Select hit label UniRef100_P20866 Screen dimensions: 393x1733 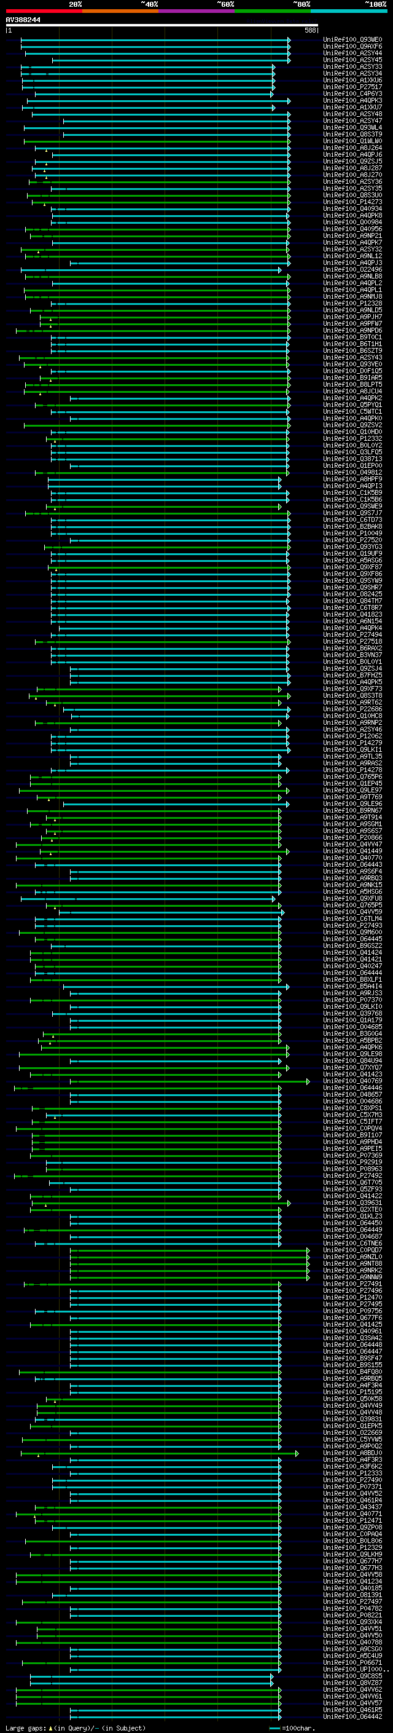(352, 837)
